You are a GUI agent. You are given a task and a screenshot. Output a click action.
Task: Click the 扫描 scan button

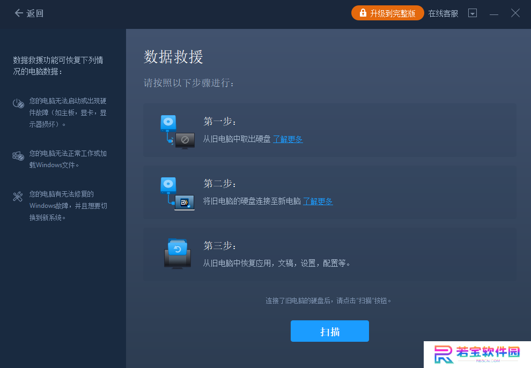point(329,331)
